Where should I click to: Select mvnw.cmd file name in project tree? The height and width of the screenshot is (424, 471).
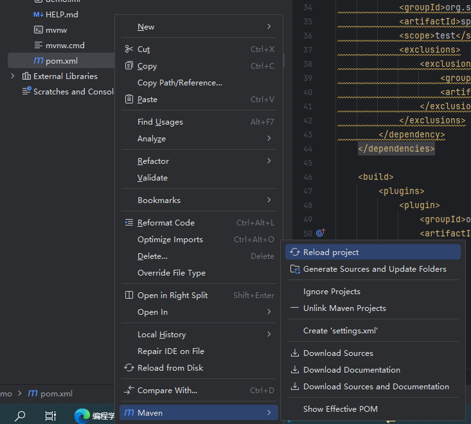pyautogui.click(x=65, y=46)
